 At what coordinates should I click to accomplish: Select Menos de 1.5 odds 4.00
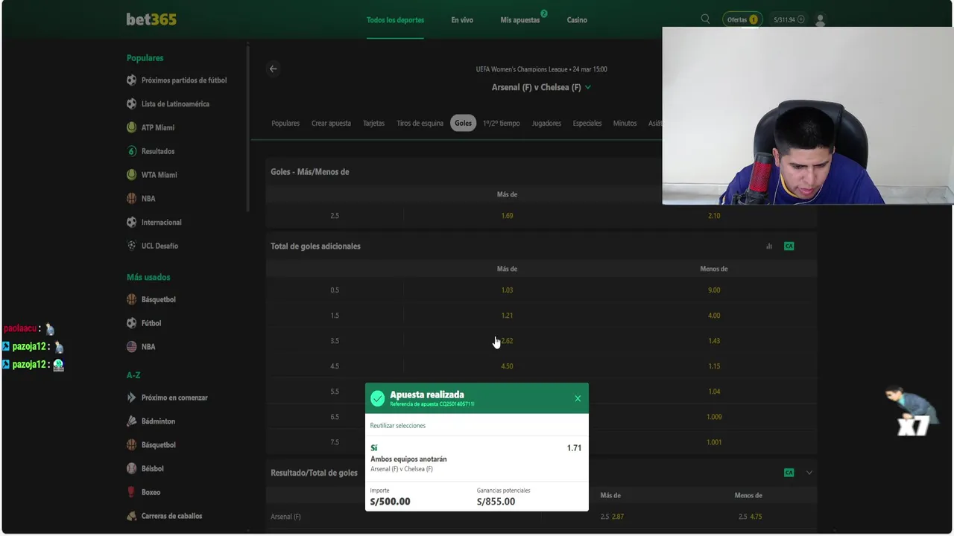pyautogui.click(x=714, y=316)
